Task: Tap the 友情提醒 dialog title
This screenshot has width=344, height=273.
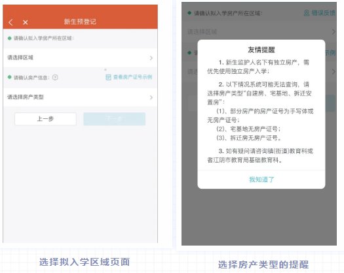Action: 261,50
